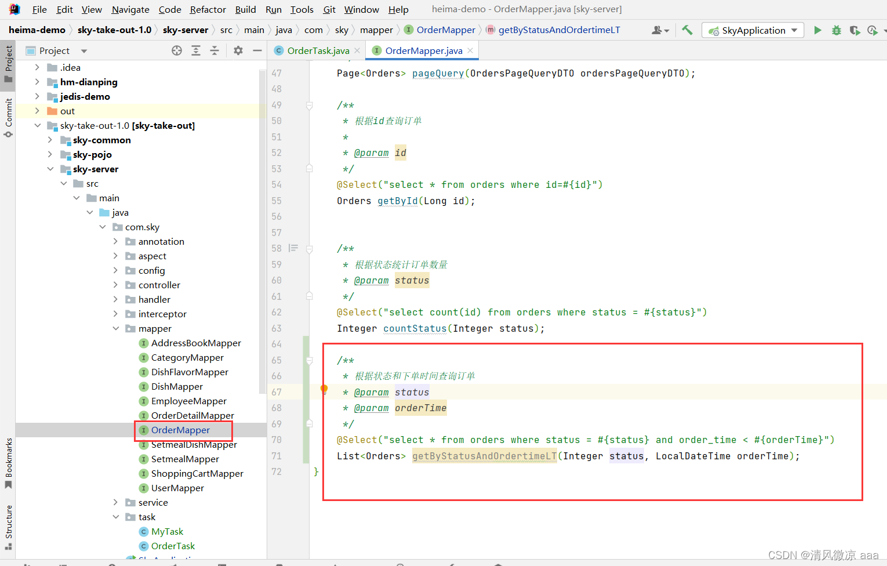This screenshot has height=566, width=887.
Task: Open the Project tool window stripe button
Action: tap(8, 65)
